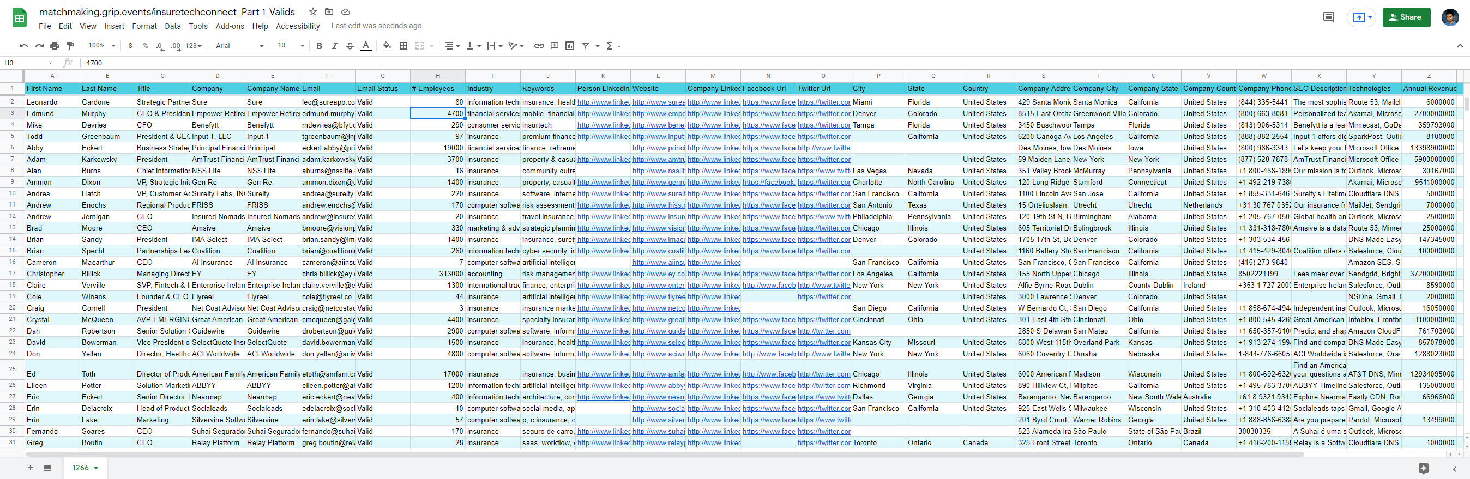
Task: Open the Arial font dropdown
Action: point(240,46)
